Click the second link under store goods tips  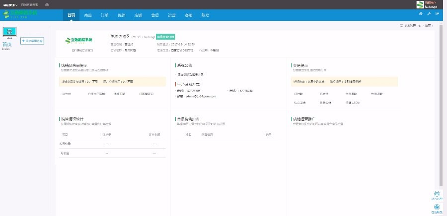[96, 94]
